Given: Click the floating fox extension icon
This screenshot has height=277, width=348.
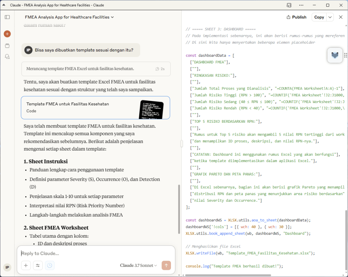Looking at the screenshot, I should [x=335, y=55].
